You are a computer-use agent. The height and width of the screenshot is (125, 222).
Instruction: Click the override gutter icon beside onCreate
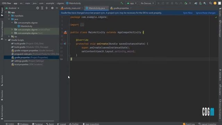point(65,44)
